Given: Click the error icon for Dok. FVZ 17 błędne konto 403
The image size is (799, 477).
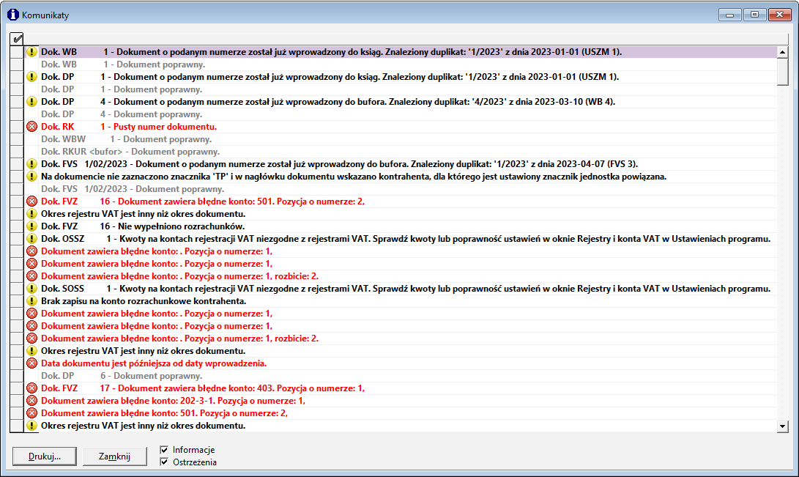Looking at the screenshot, I should click(x=31, y=388).
